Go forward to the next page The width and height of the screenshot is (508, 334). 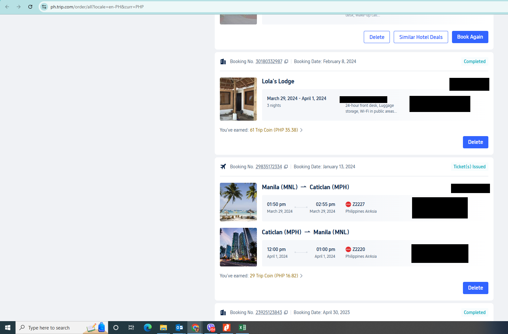coord(19,7)
